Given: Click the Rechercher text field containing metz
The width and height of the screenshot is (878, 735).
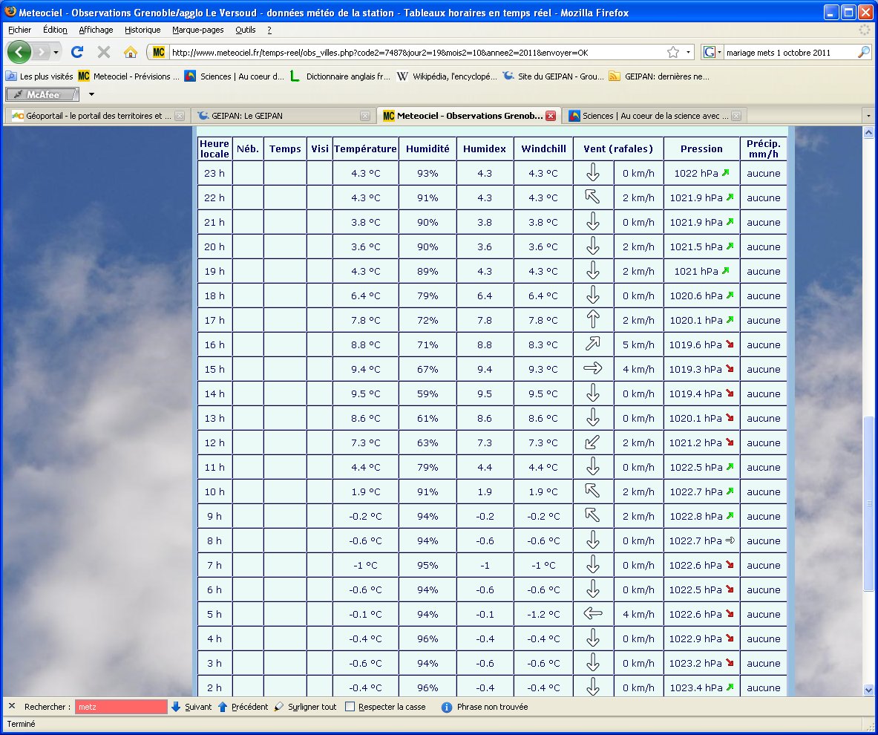Looking at the screenshot, I should pyautogui.click(x=121, y=707).
